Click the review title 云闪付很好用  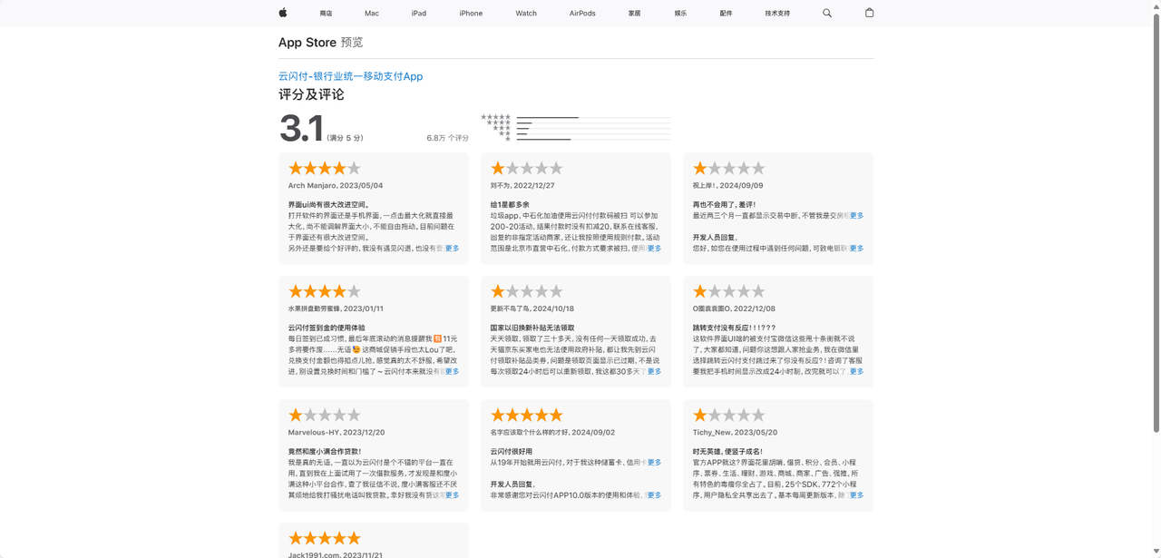click(x=512, y=452)
